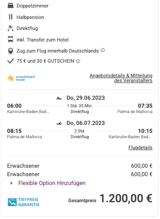Click the schauinsland reisen logo
Viewport: 160px width, 219px height.
[x=21, y=78]
